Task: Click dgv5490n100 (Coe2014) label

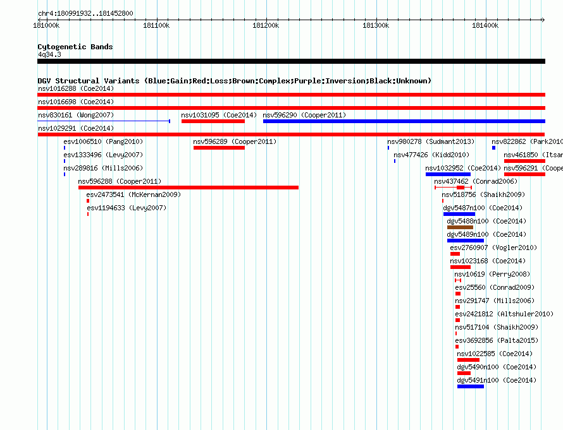Action: 496,367
